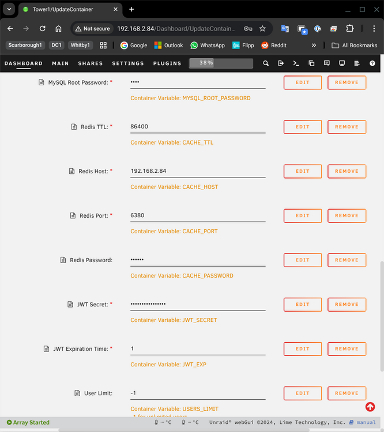Viewport: 384px width, 432px height.
Task: Go to the browser home icon
Action: (58, 29)
